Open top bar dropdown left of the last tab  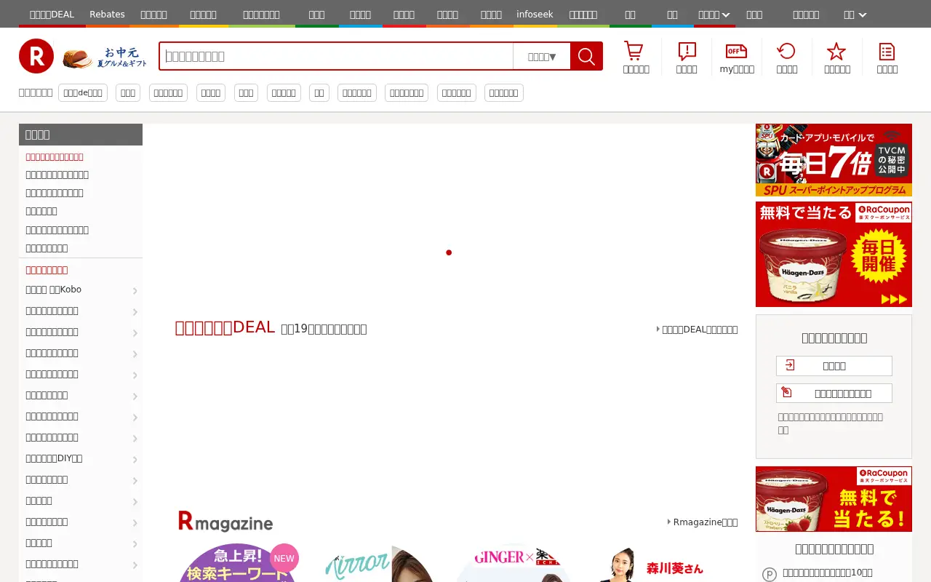pyautogui.click(x=714, y=15)
